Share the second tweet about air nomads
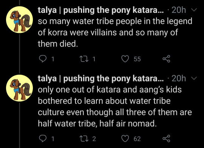204x148 pixels. coord(166,139)
